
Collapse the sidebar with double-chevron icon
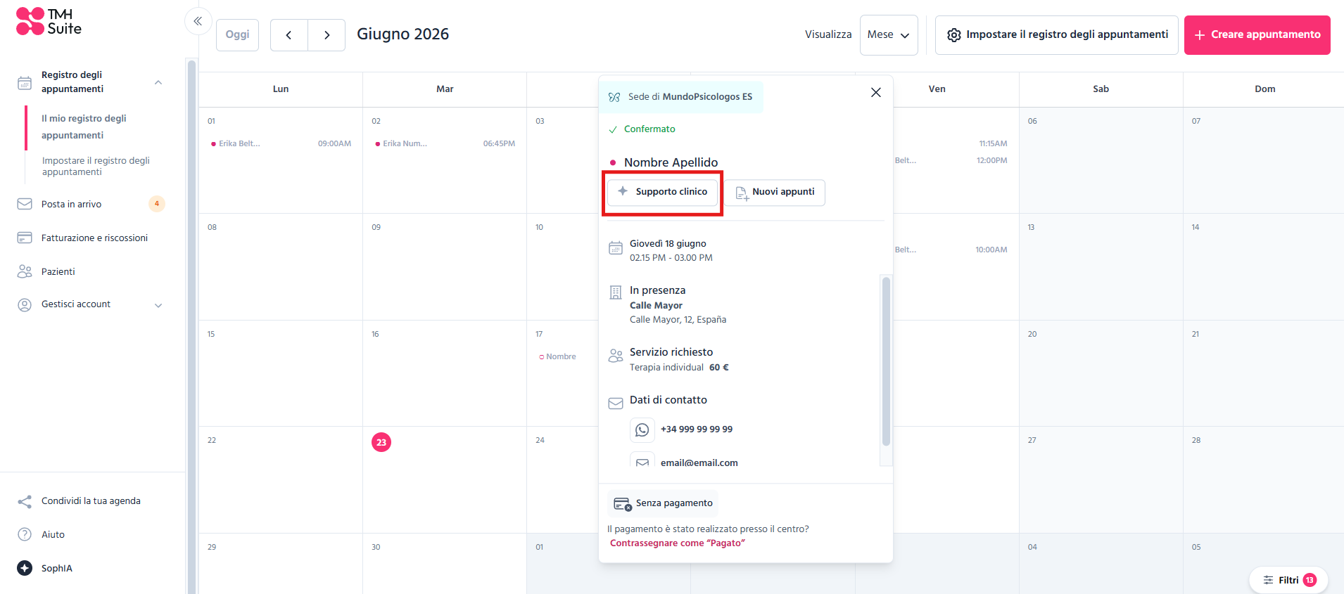198,21
